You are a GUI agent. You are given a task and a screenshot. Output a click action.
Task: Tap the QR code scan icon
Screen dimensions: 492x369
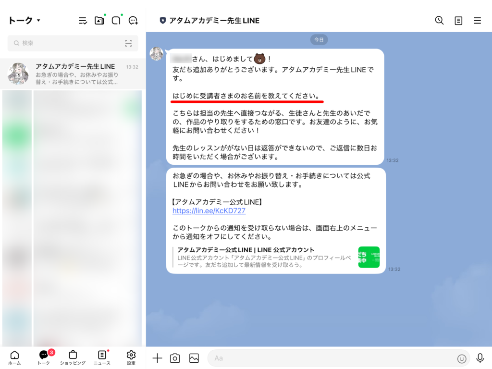pos(128,43)
